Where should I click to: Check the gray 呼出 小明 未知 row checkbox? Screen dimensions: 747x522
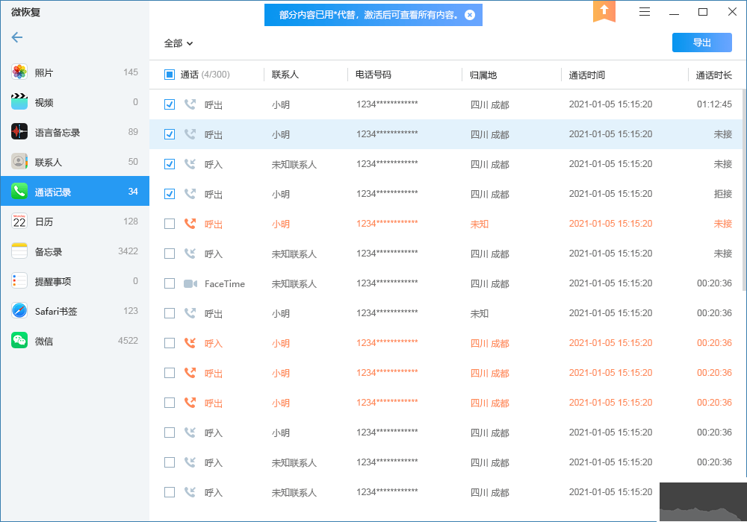tap(170, 313)
